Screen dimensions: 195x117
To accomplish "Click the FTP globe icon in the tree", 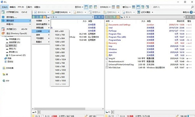I will 4,81.
